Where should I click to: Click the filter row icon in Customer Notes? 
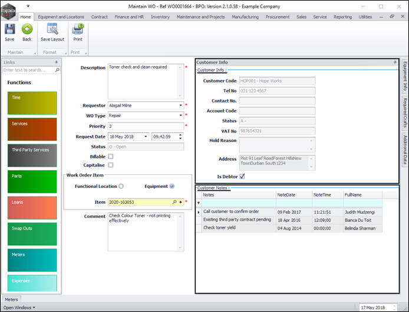click(199, 203)
